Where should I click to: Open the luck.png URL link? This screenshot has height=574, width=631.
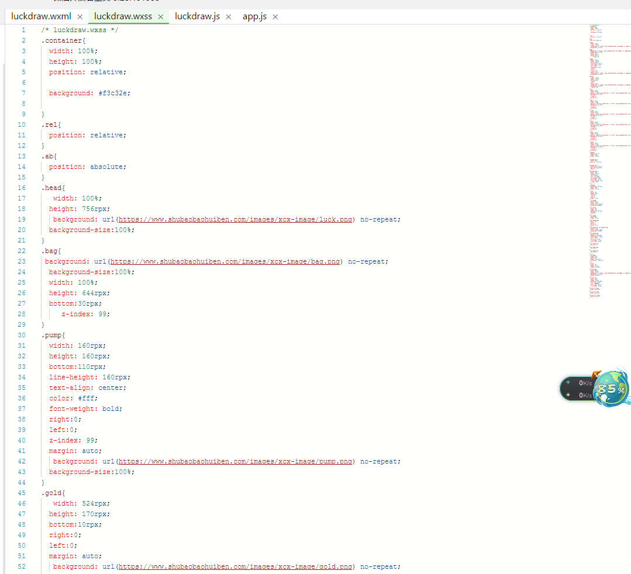click(235, 220)
